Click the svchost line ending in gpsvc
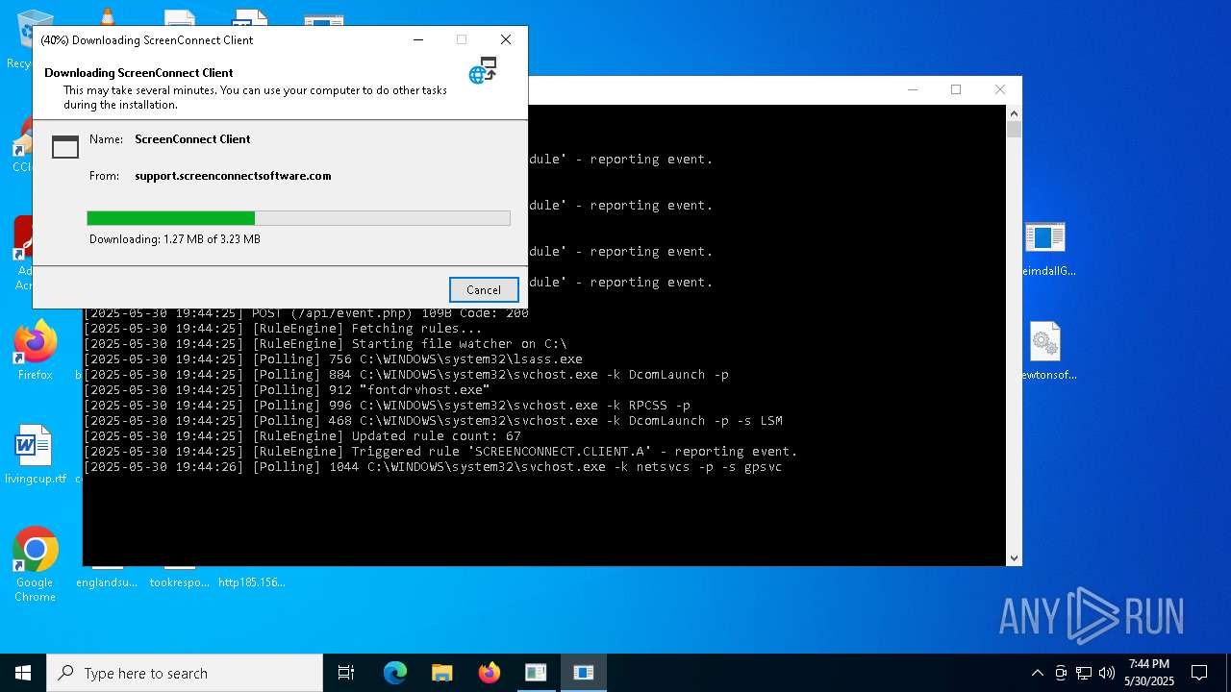The image size is (1231, 692). 433,467
